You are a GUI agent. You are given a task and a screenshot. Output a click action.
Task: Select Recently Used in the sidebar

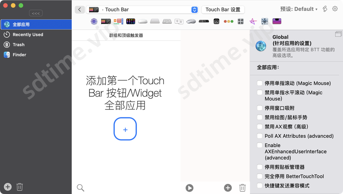28,35
